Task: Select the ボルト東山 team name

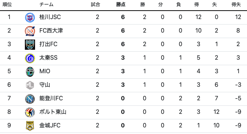Action: [x=53, y=112]
